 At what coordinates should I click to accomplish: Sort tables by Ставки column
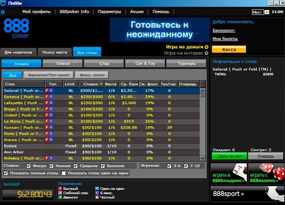[x=92, y=84]
